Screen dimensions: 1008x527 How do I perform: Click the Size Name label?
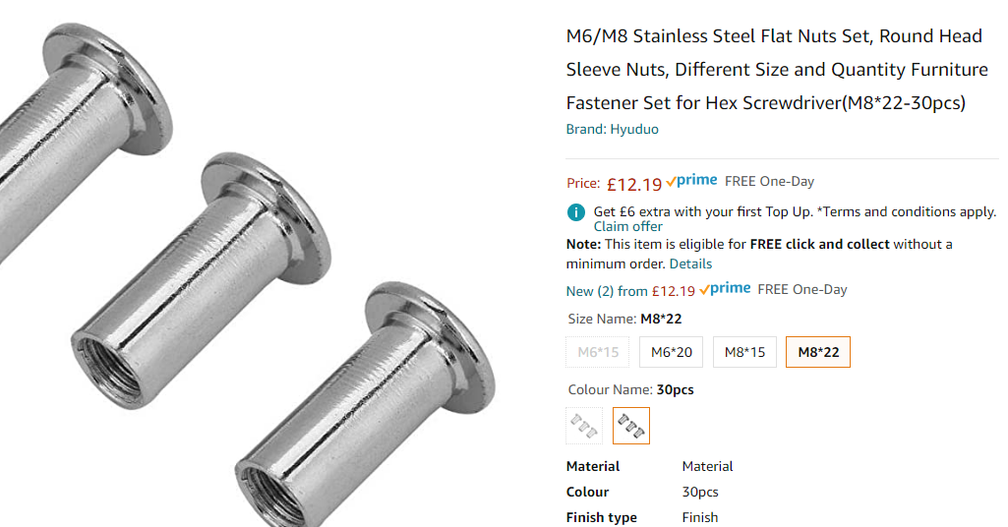point(602,319)
